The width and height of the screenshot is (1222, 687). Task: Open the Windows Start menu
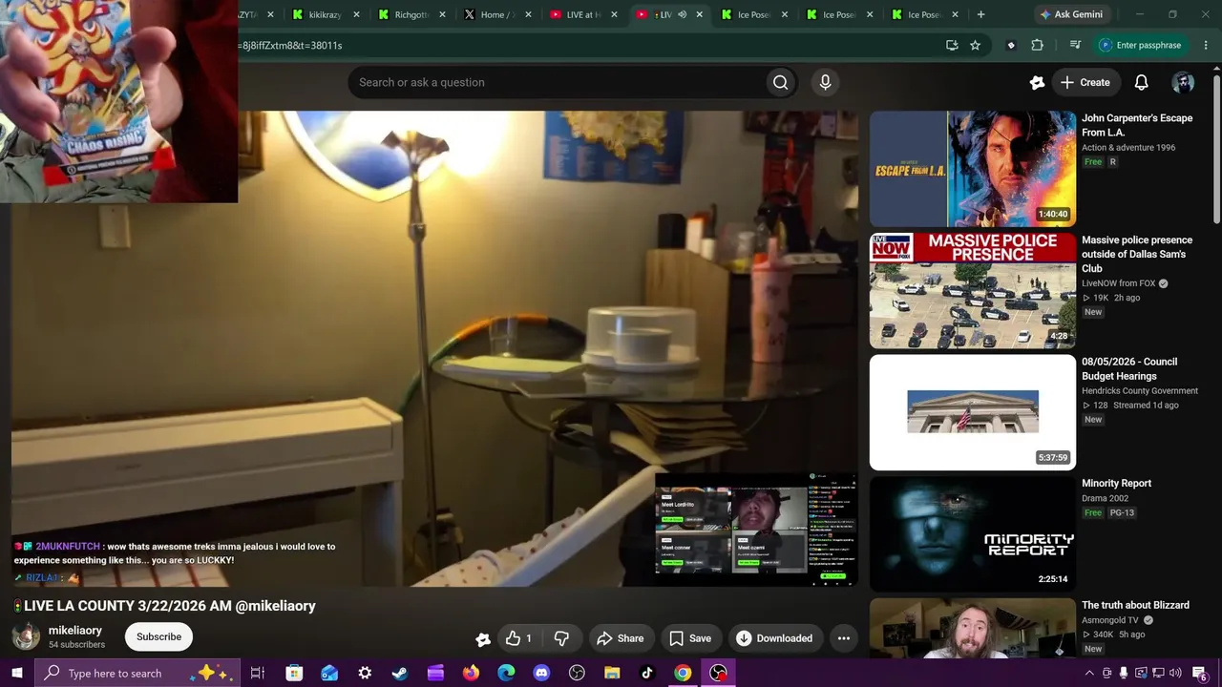17,673
